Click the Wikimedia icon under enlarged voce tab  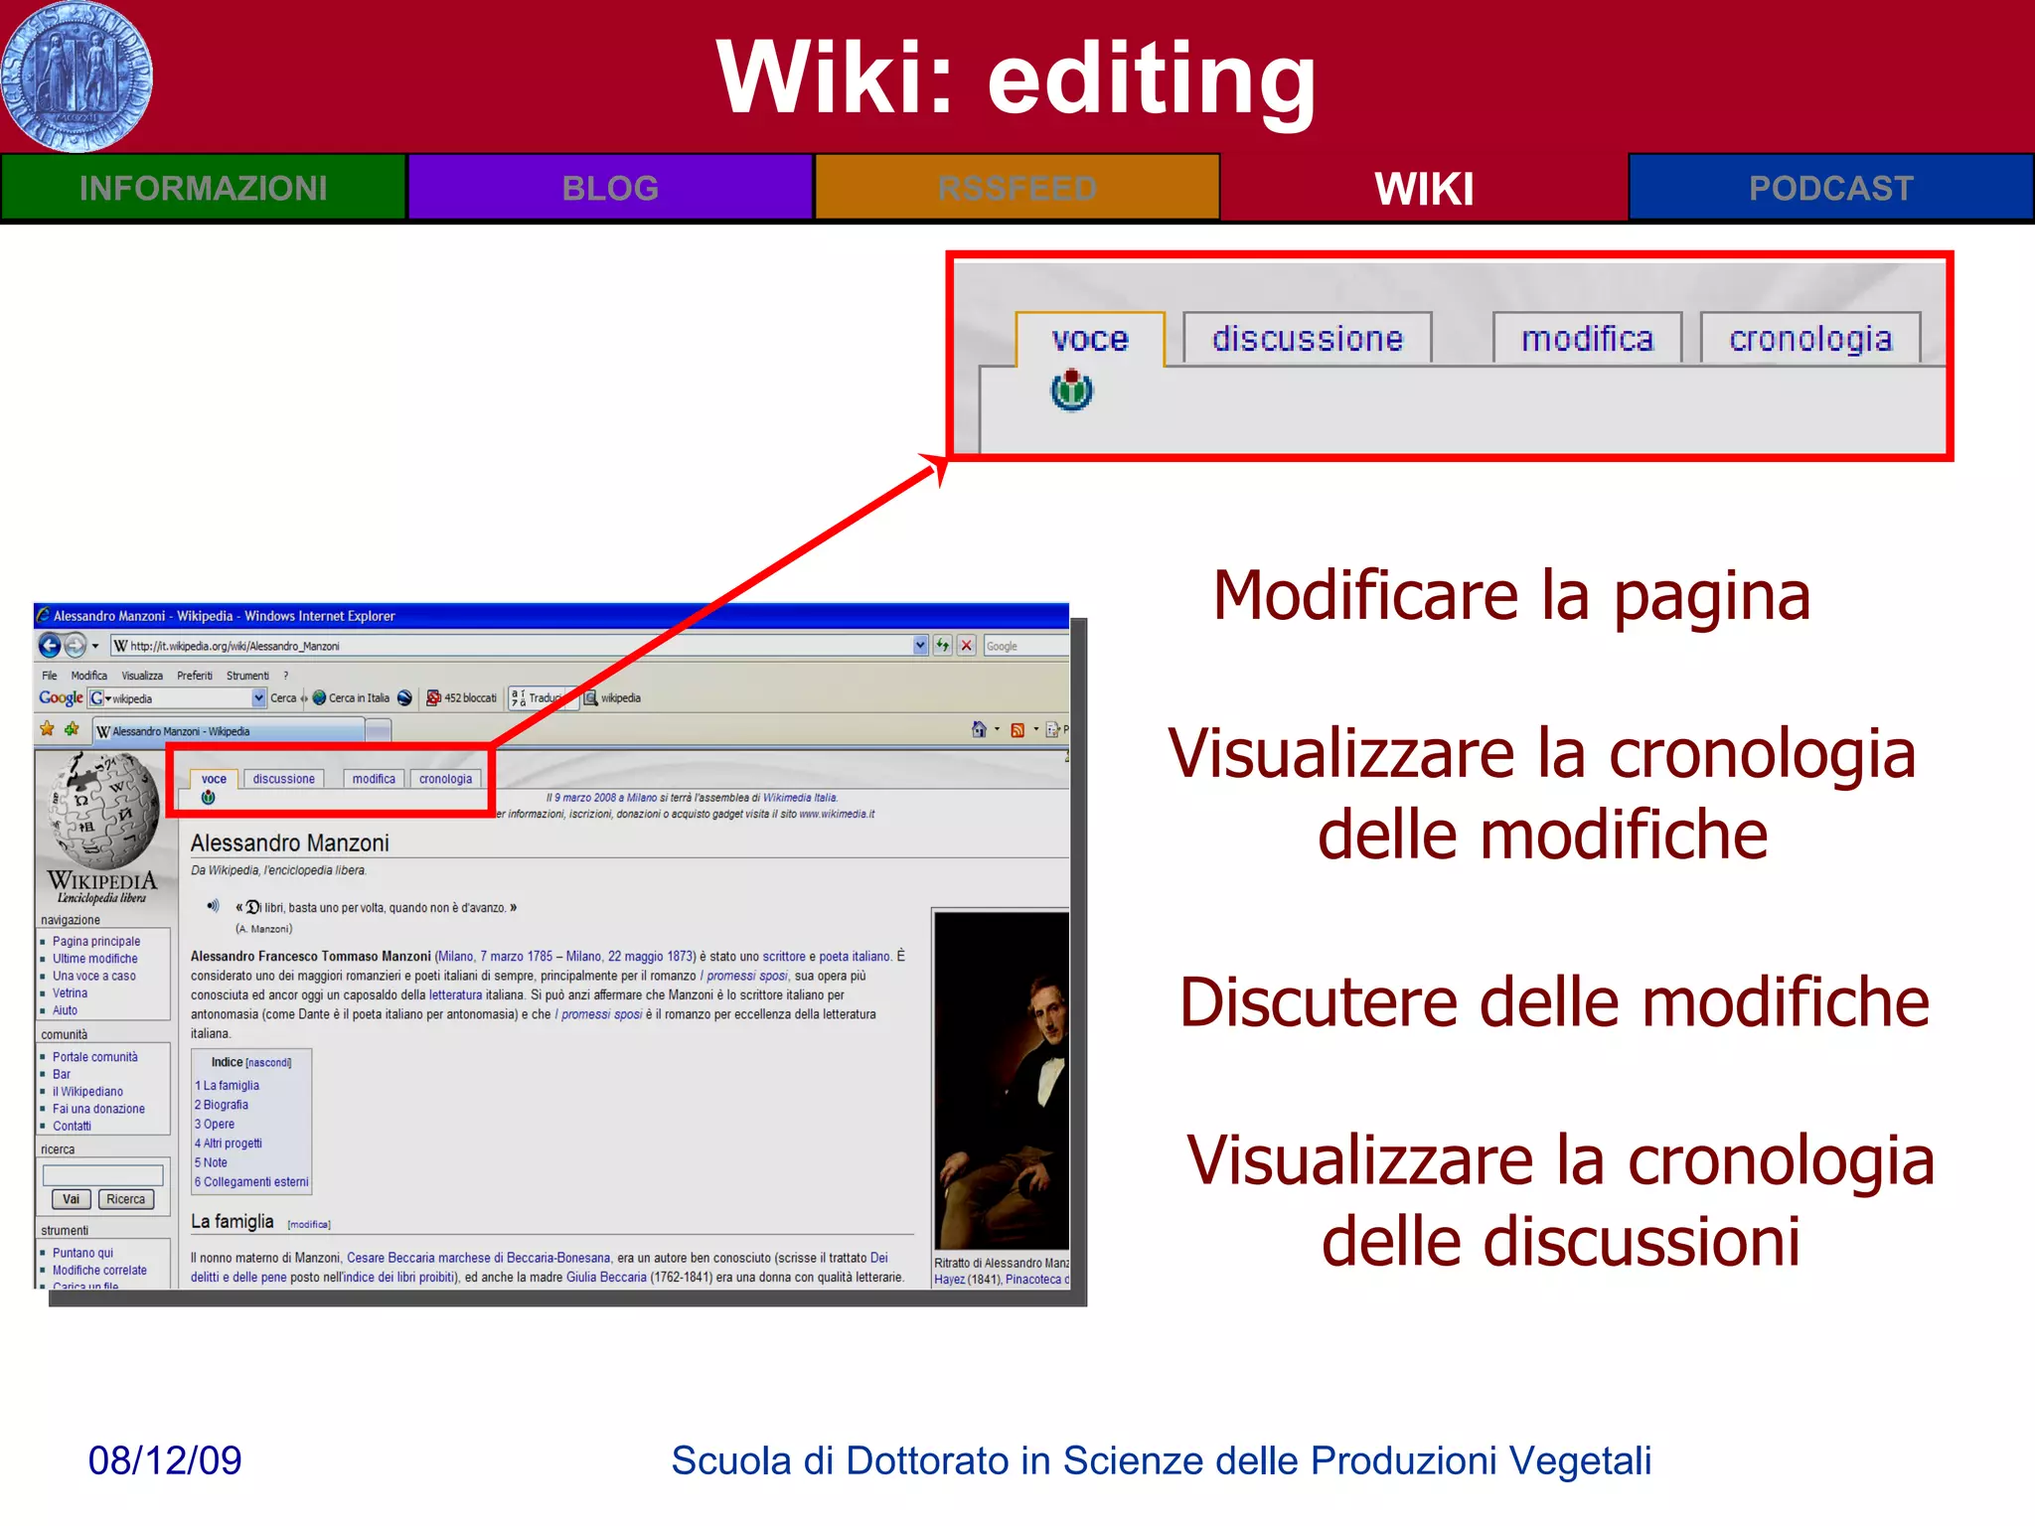[1071, 390]
